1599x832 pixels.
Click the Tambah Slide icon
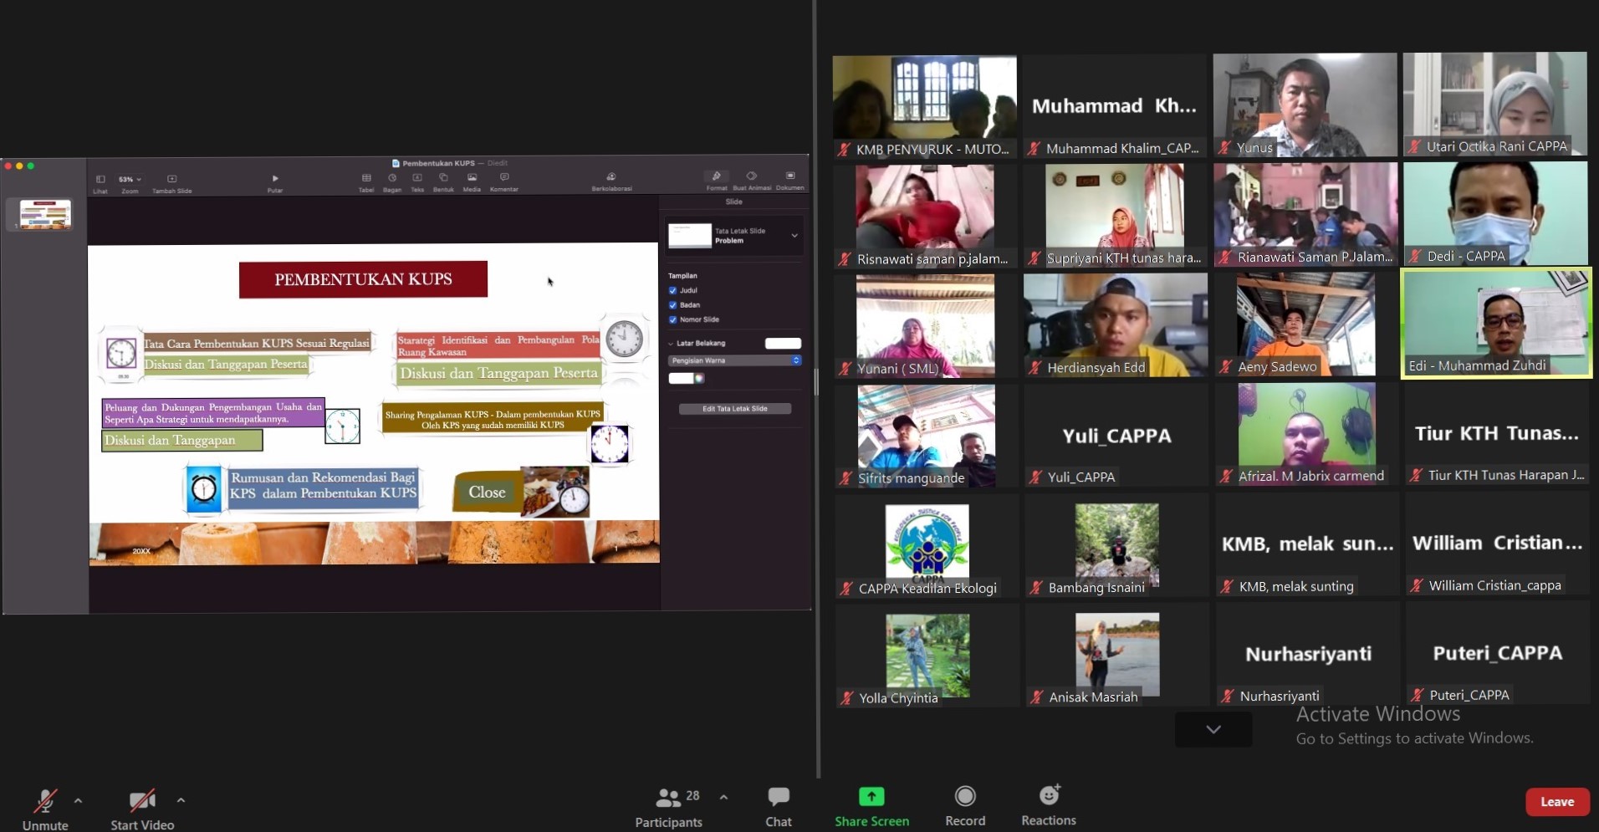coord(171,179)
